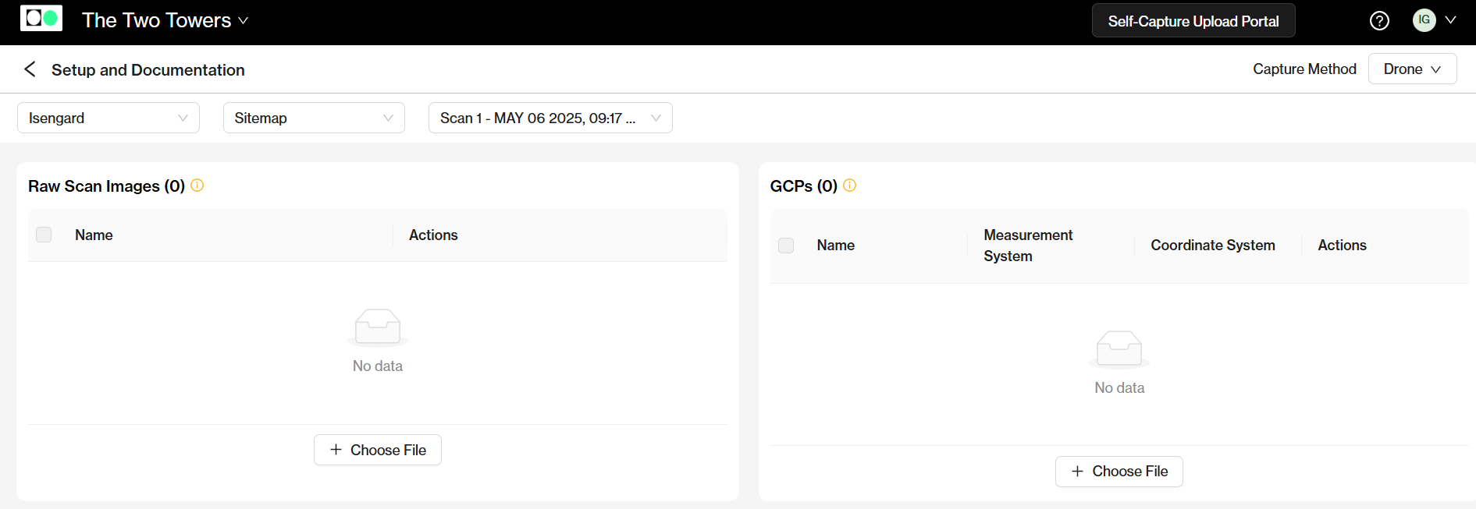Go back using the left arrow icon
The image size is (1476, 509).
pyautogui.click(x=30, y=69)
